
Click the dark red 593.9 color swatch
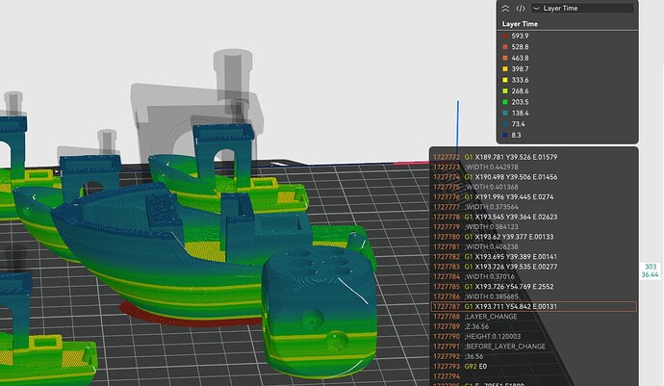pyautogui.click(x=505, y=36)
